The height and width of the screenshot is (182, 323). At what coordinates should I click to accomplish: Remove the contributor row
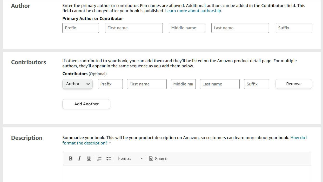point(294,84)
